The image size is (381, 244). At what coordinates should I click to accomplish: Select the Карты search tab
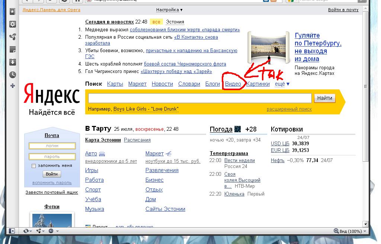(115, 84)
